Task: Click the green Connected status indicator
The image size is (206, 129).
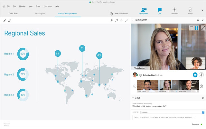Action: (x=201, y=124)
